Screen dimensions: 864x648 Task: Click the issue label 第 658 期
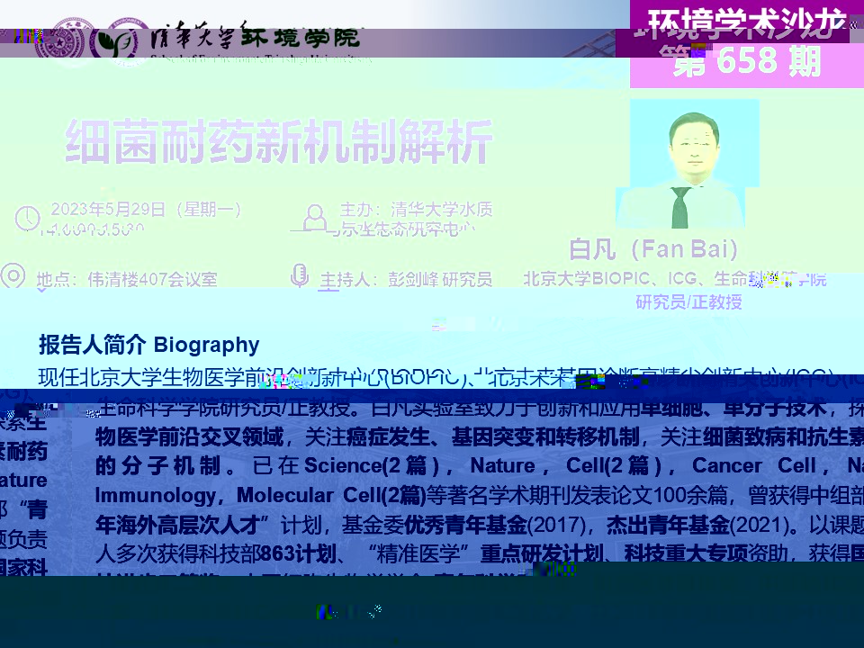pyautogui.click(x=748, y=61)
